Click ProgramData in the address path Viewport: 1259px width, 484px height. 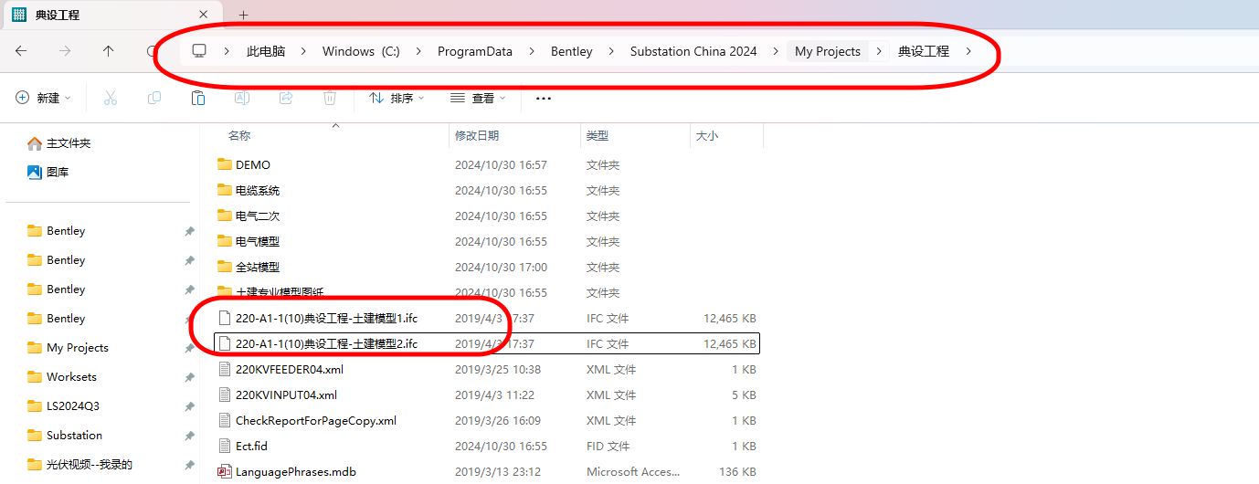[x=475, y=51]
